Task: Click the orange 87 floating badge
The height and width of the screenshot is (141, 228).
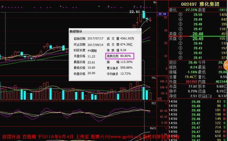Action: 226,65
